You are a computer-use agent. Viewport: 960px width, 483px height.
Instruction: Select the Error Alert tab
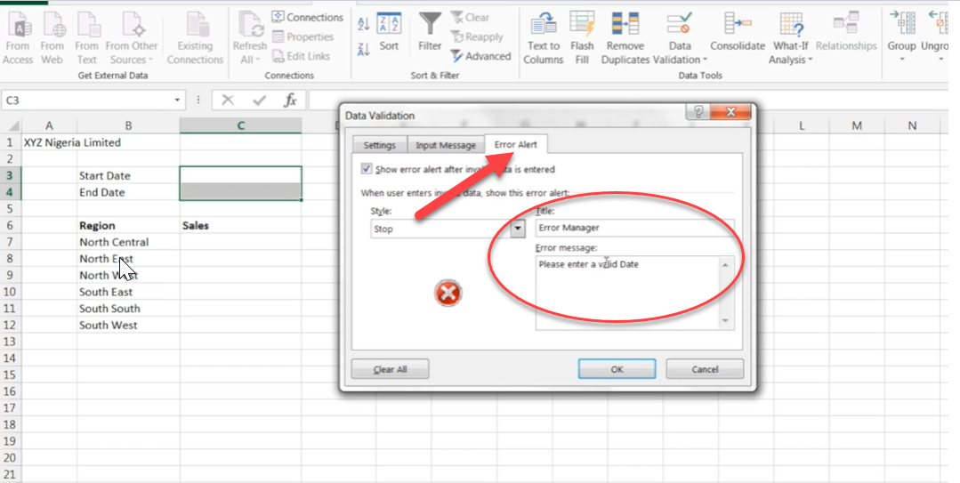click(x=515, y=144)
